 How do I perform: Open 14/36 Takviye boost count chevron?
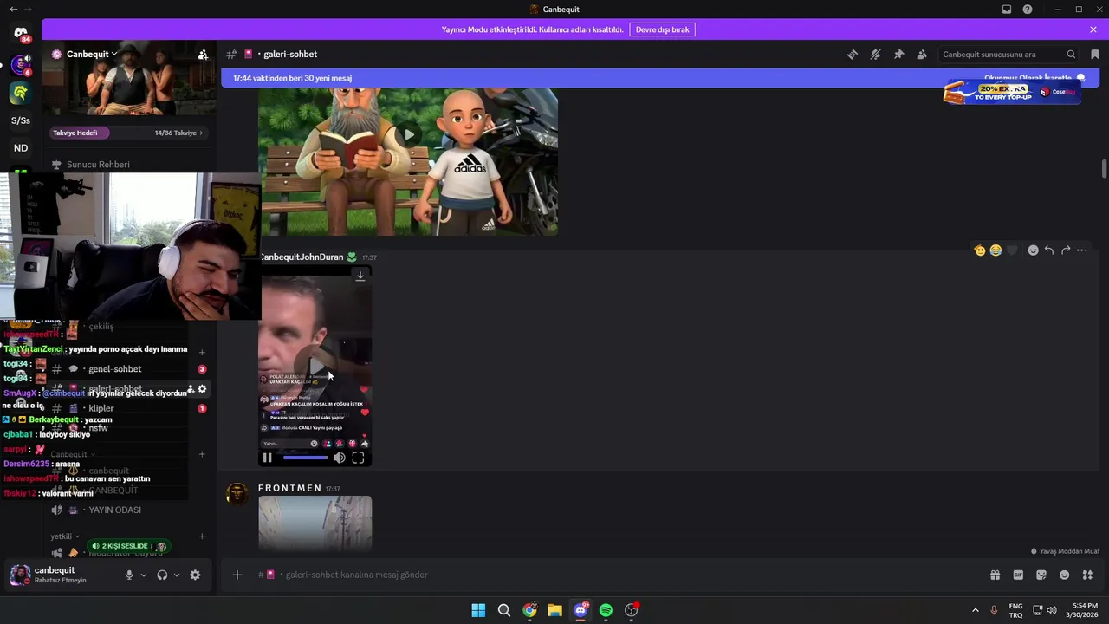point(178,133)
